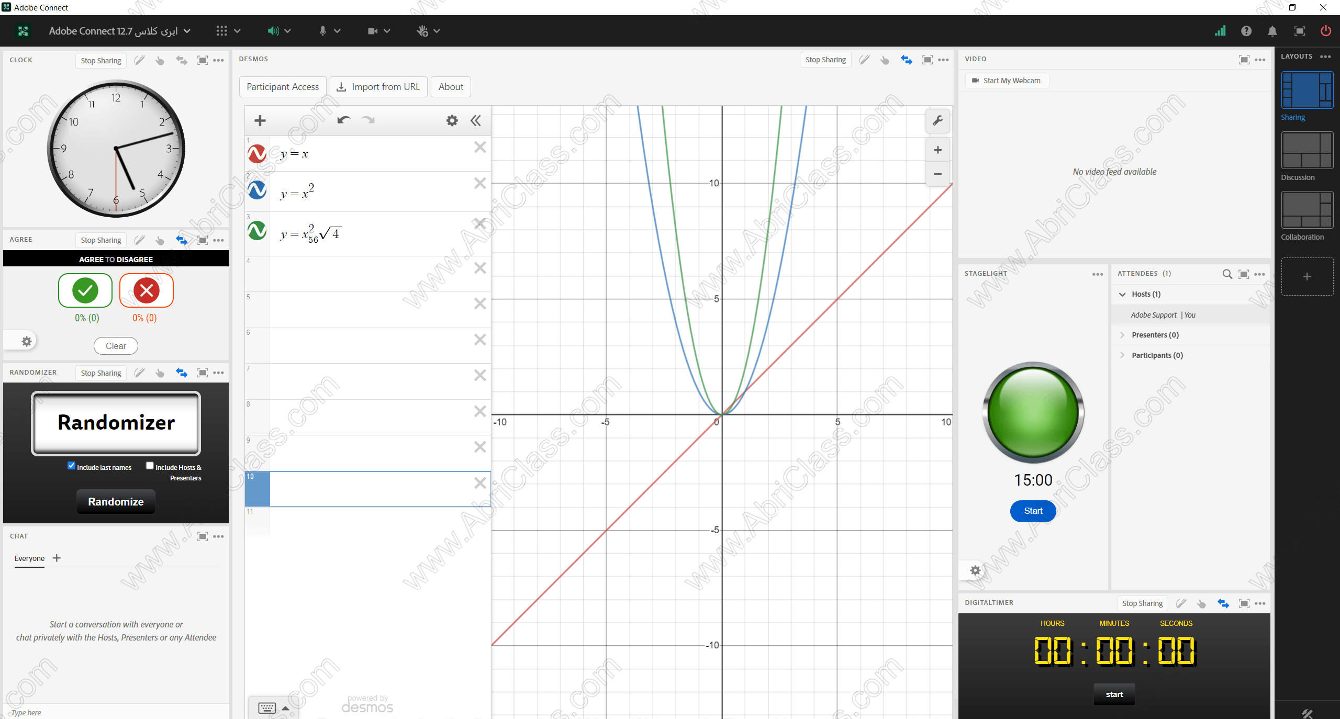Click Import from URL button
The width and height of the screenshot is (1340, 719).
(378, 87)
